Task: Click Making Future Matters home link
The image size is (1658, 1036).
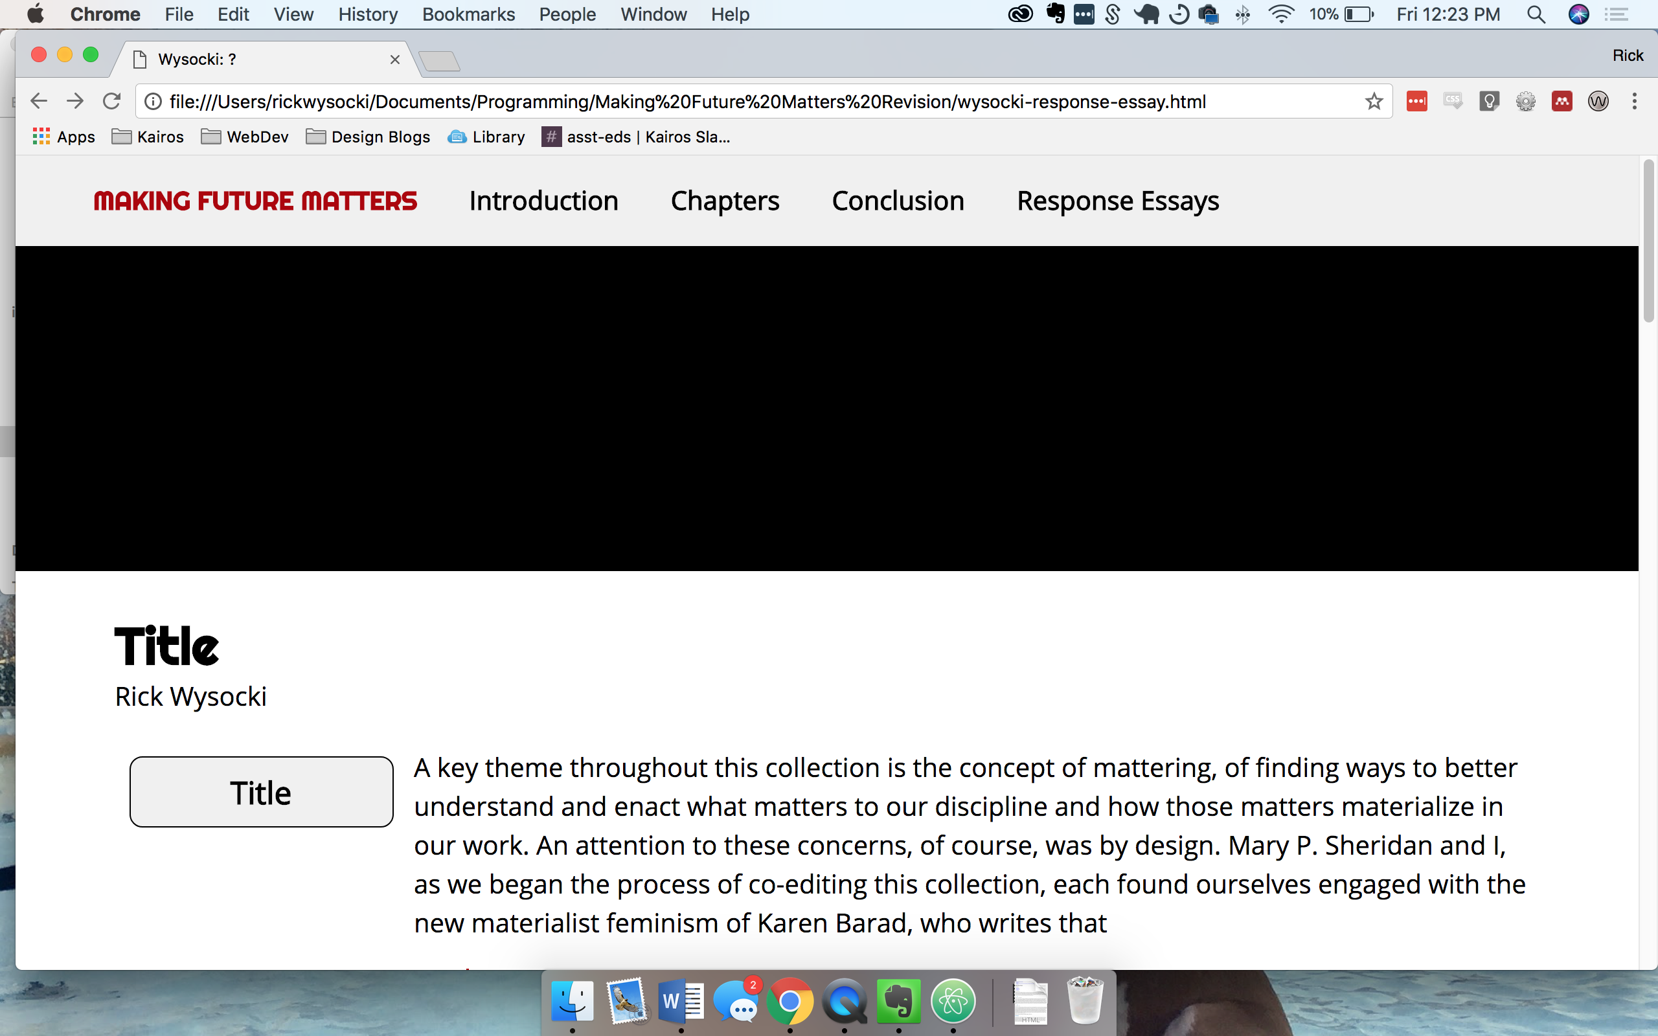Action: pyautogui.click(x=253, y=201)
